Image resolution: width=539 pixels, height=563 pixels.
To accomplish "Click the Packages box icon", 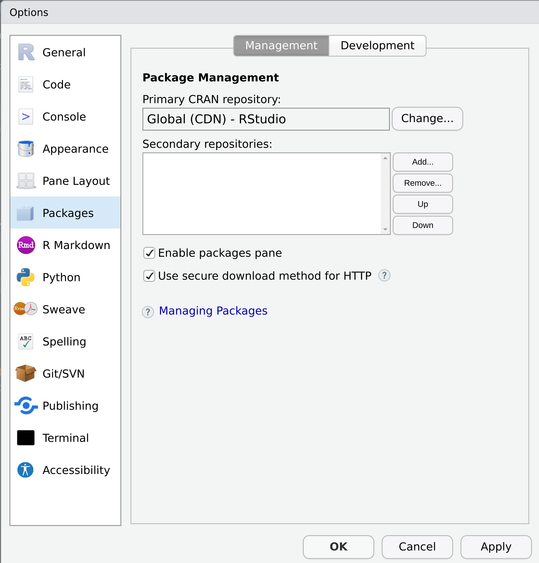I will click(x=25, y=213).
